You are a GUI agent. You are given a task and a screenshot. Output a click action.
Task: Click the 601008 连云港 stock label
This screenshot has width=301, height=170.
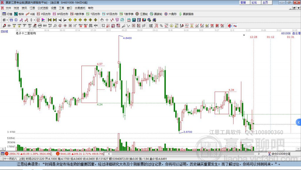[291, 34]
